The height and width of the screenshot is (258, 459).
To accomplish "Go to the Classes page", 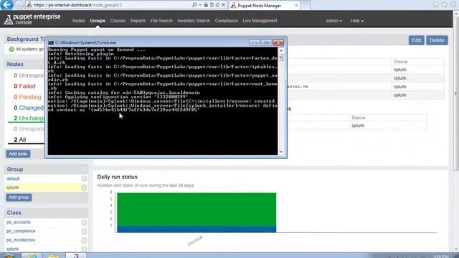I will 118,21.
